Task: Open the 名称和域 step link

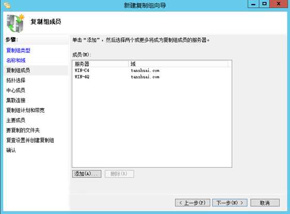Action: click(x=16, y=60)
